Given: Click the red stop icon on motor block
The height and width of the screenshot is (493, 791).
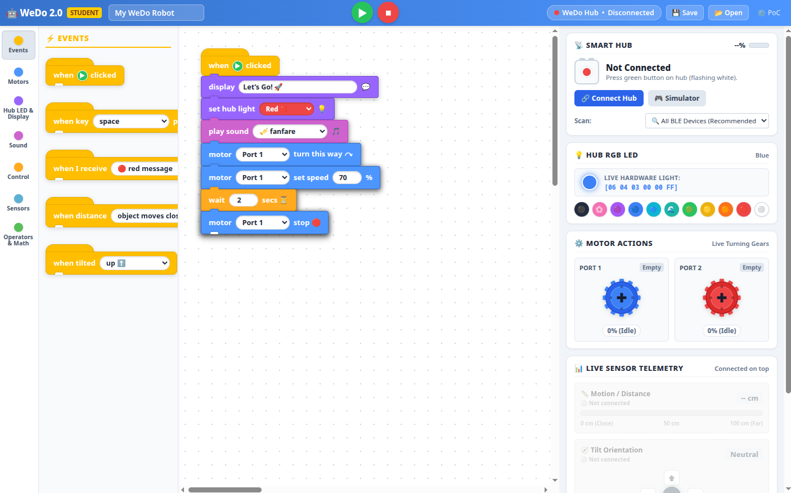Looking at the screenshot, I should coord(316,222).
